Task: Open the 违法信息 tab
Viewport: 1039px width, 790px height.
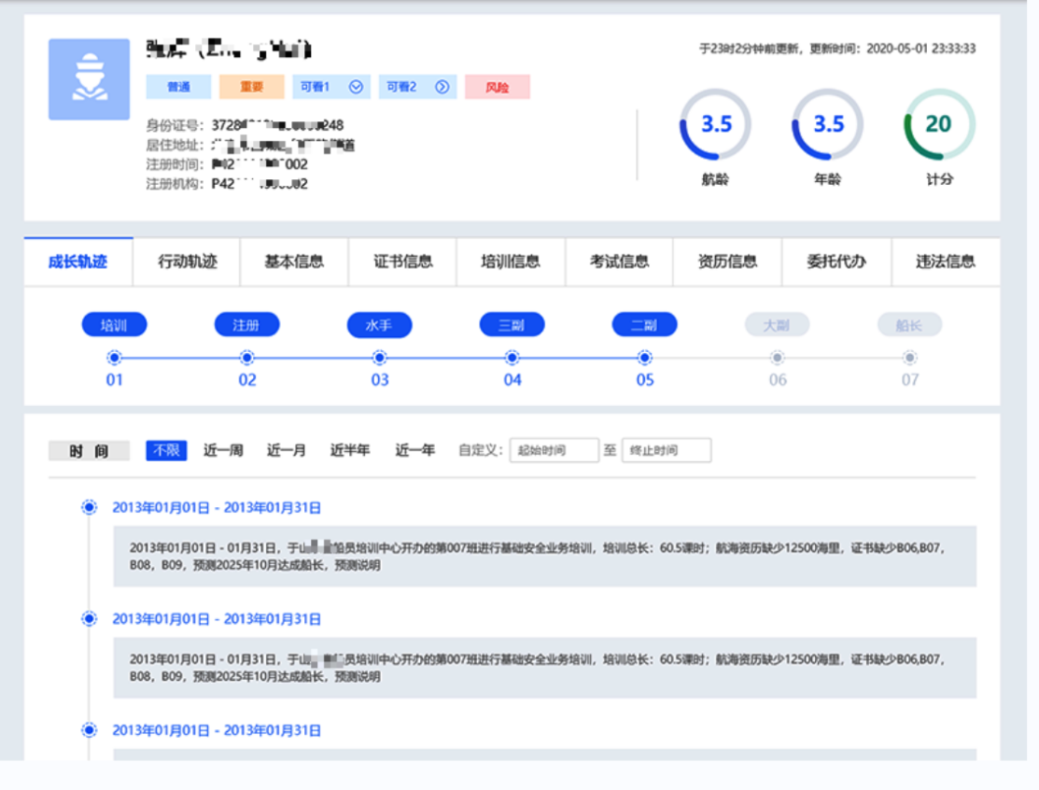Action: point(946,261)
